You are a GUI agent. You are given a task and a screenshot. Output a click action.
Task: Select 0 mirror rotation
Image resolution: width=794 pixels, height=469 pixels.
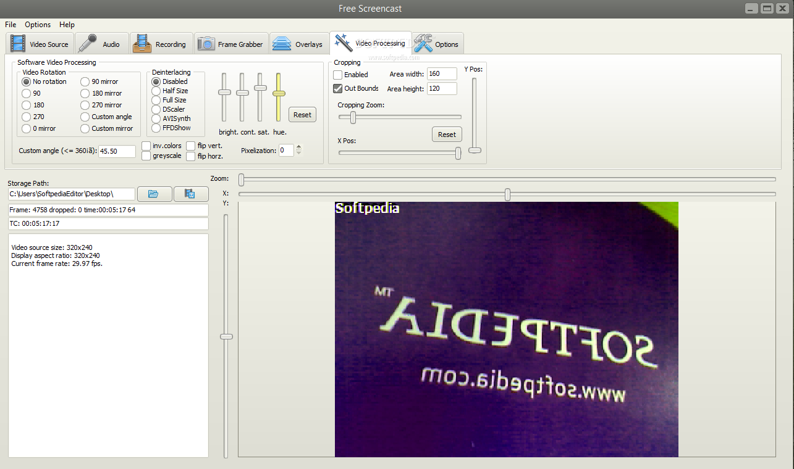tap(26, 128)
